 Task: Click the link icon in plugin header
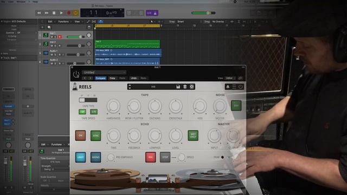(x=240, y=78)
